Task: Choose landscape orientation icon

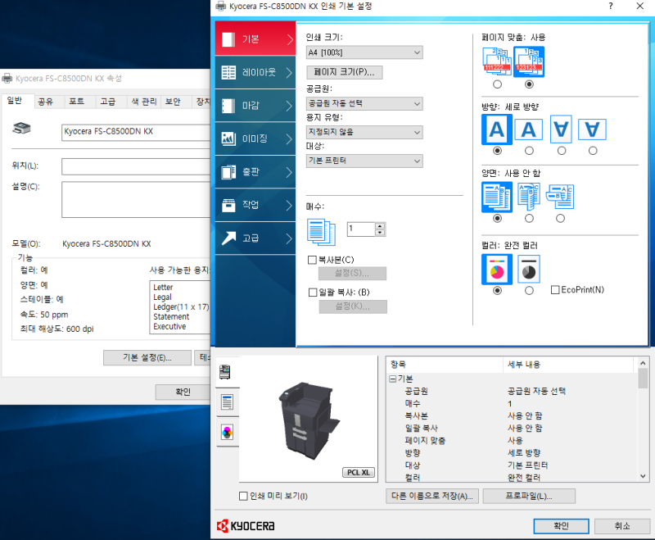Action: [x=528, y=129]
